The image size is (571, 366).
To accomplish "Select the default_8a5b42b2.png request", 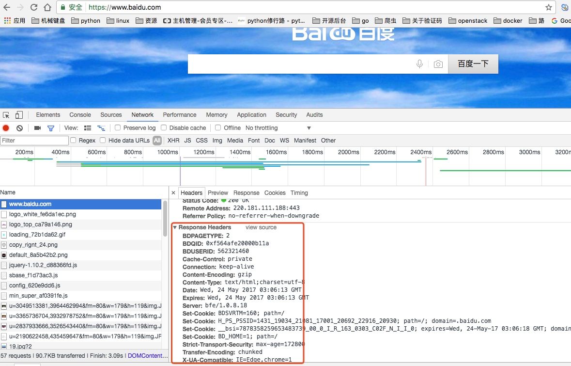I will click(x=80, y=255).
